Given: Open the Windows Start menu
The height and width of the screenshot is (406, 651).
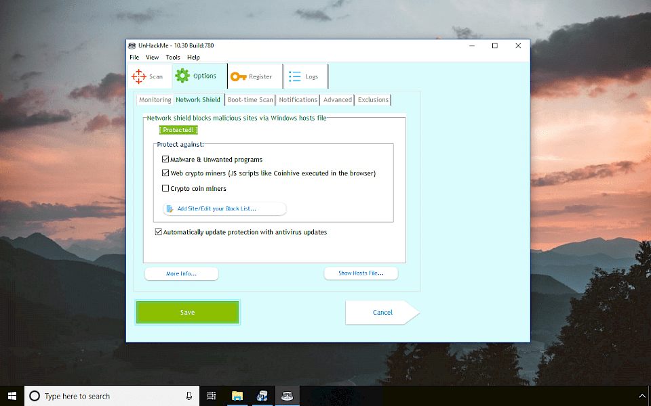Looking at the screenshot, I should click(x=12, y=396).
